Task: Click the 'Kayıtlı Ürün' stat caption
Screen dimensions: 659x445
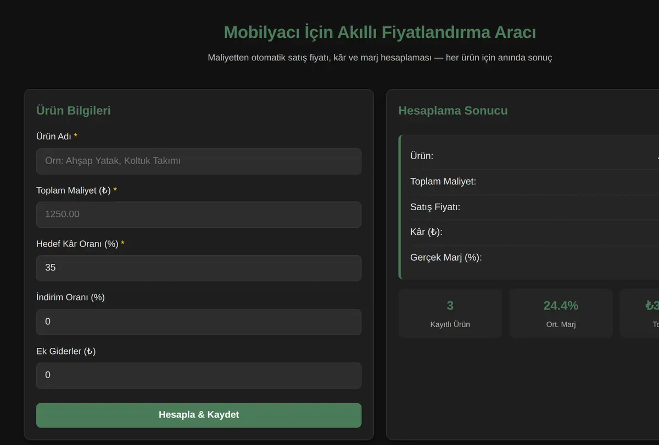Action: 450,324
